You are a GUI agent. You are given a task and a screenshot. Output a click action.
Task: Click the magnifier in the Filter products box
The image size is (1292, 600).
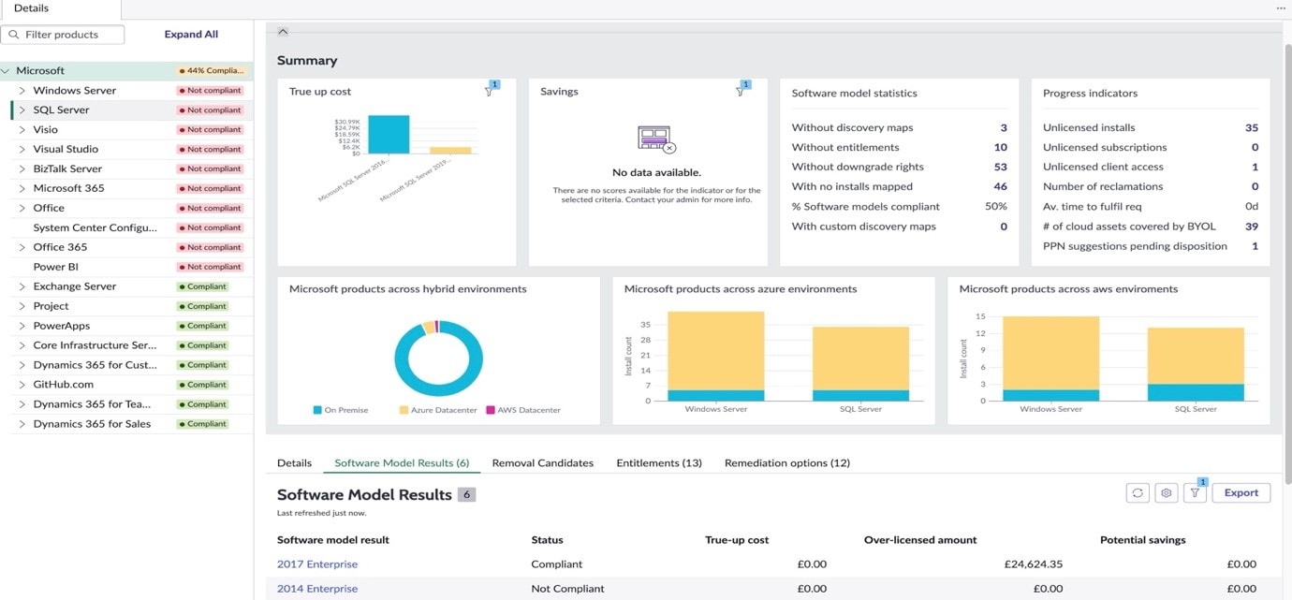coord(13,33)
